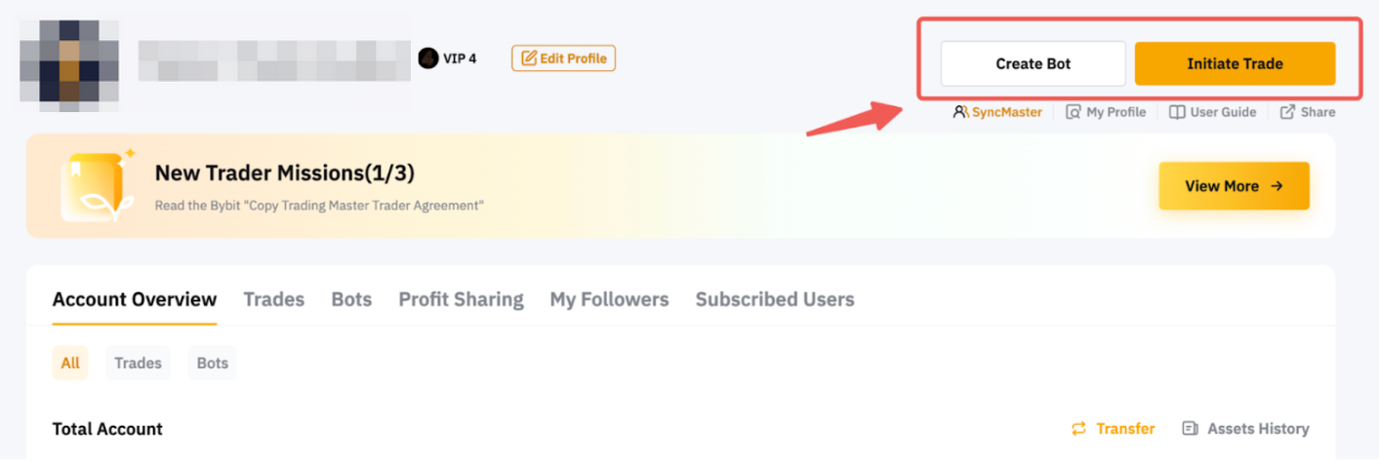Select the My Followers tab
This screenshot has width=1379, height=461.
coord(609,300)
